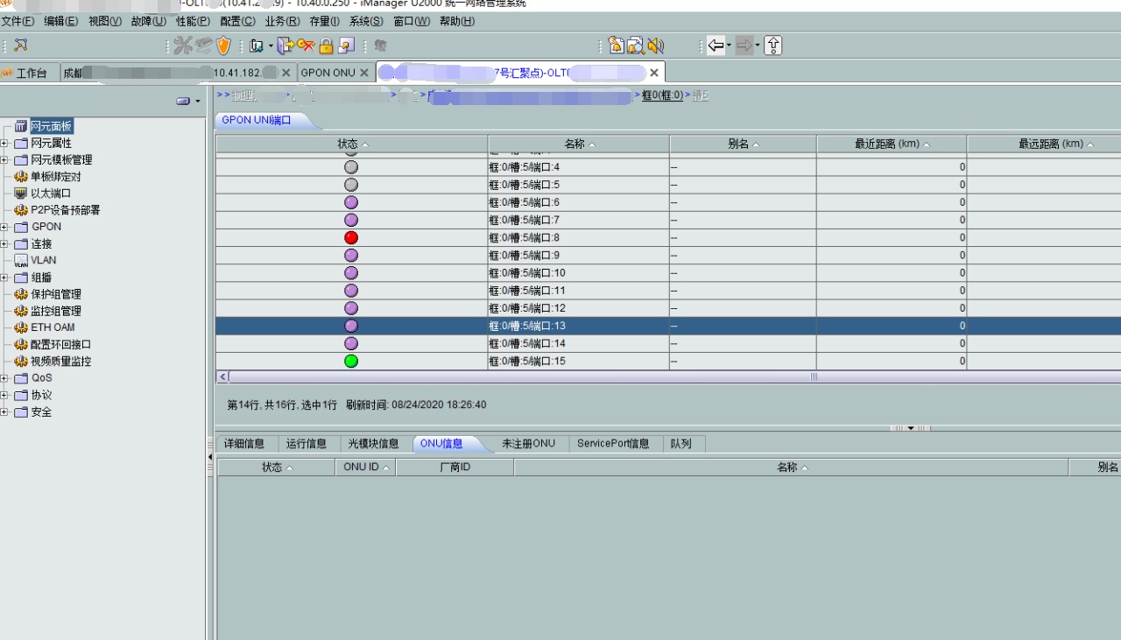This screenshot has width=1121, height=640.
Task: Open the 业务(R) menu
Action: (x=282, y=21)
